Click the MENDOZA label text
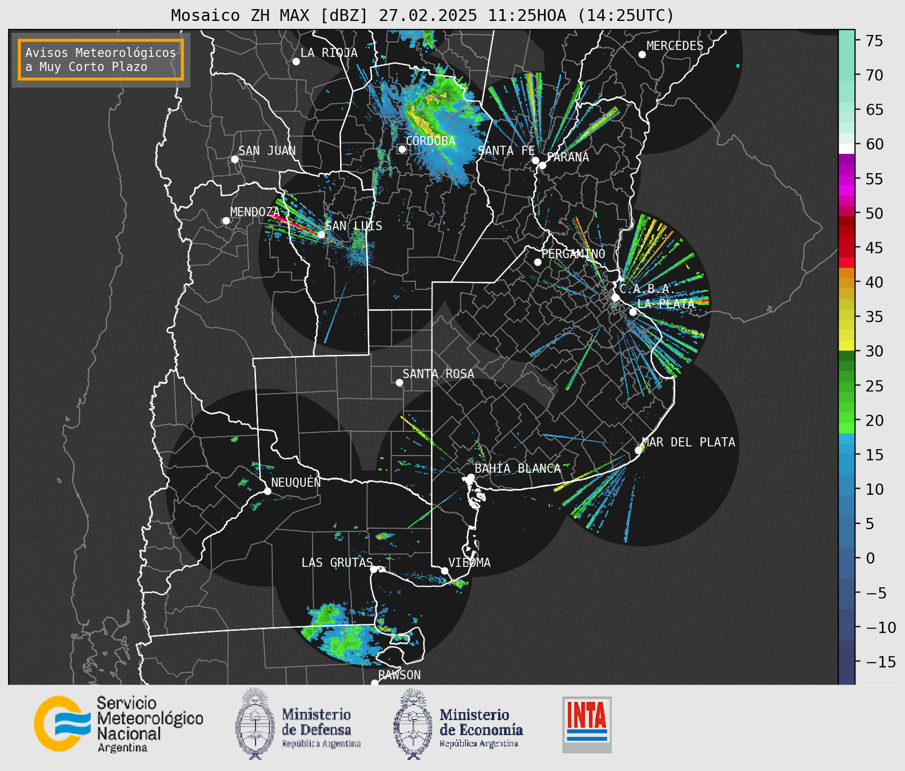 [255, 212]
